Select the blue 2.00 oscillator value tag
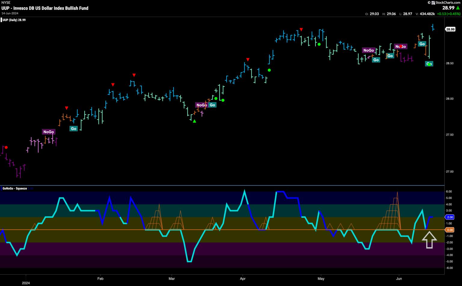 coord(450,217)
